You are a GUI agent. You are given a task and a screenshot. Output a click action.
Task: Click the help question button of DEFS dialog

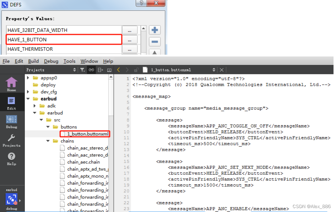(x=141, y=3)
